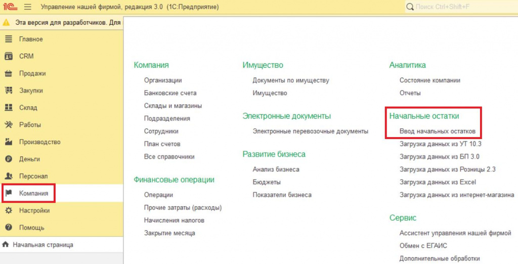Viewport: 518px width, 264px height.
Task: Click the Главное section icon
Action: pos(9,39)
